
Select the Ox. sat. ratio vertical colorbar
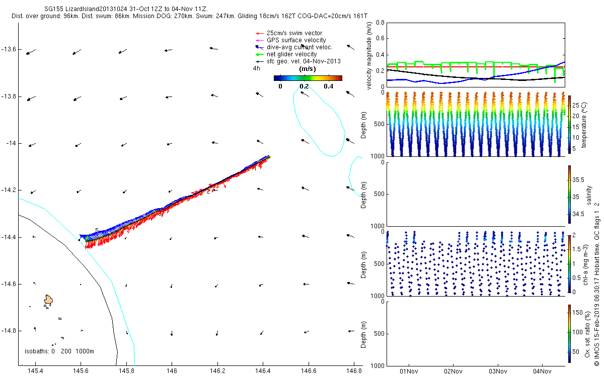(569, 333)
